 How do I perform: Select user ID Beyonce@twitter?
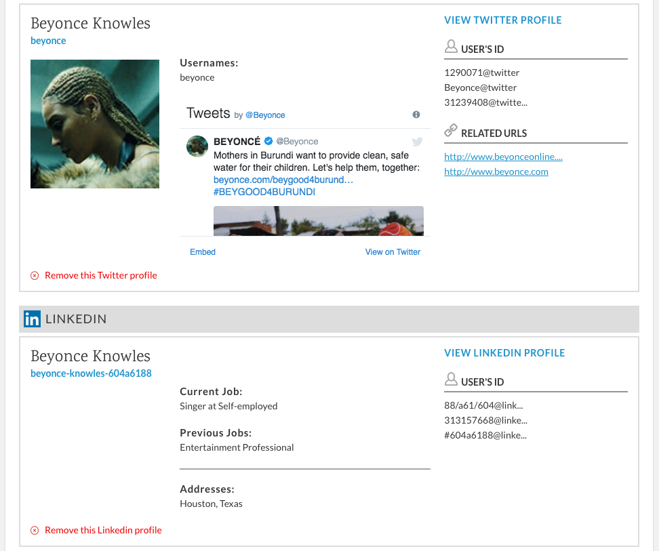pos(481,88)
